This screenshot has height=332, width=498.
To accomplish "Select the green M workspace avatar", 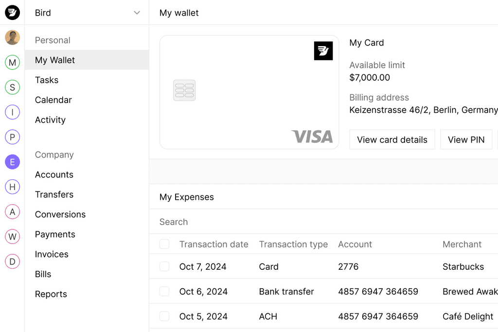I will pyautogui.click(x=12, y=62).
